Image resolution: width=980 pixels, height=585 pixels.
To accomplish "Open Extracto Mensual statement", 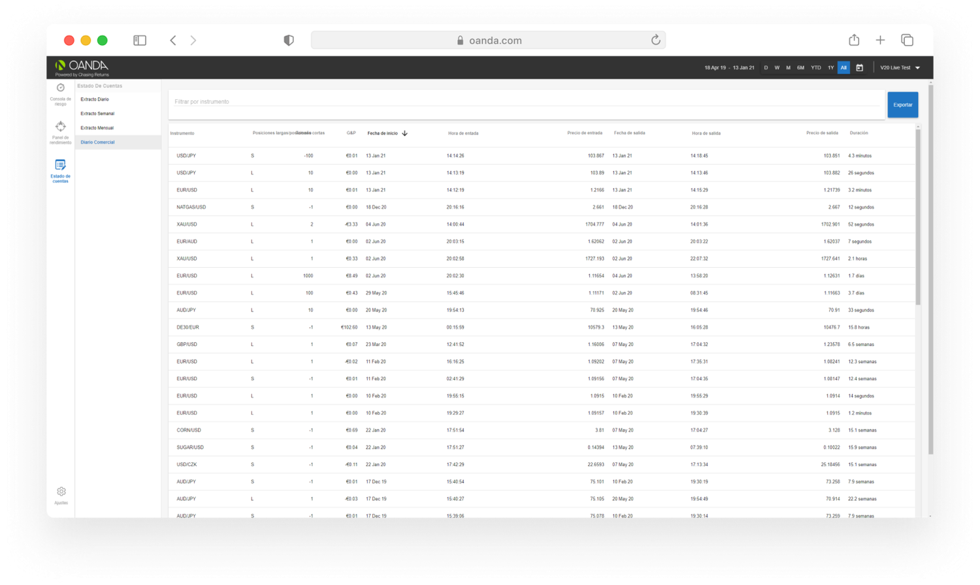I will pos(97,128).
